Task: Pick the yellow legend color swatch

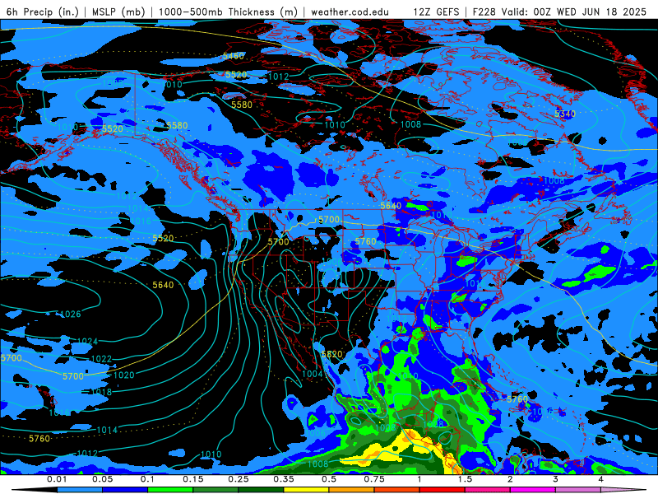Action: tap(306, 490)
